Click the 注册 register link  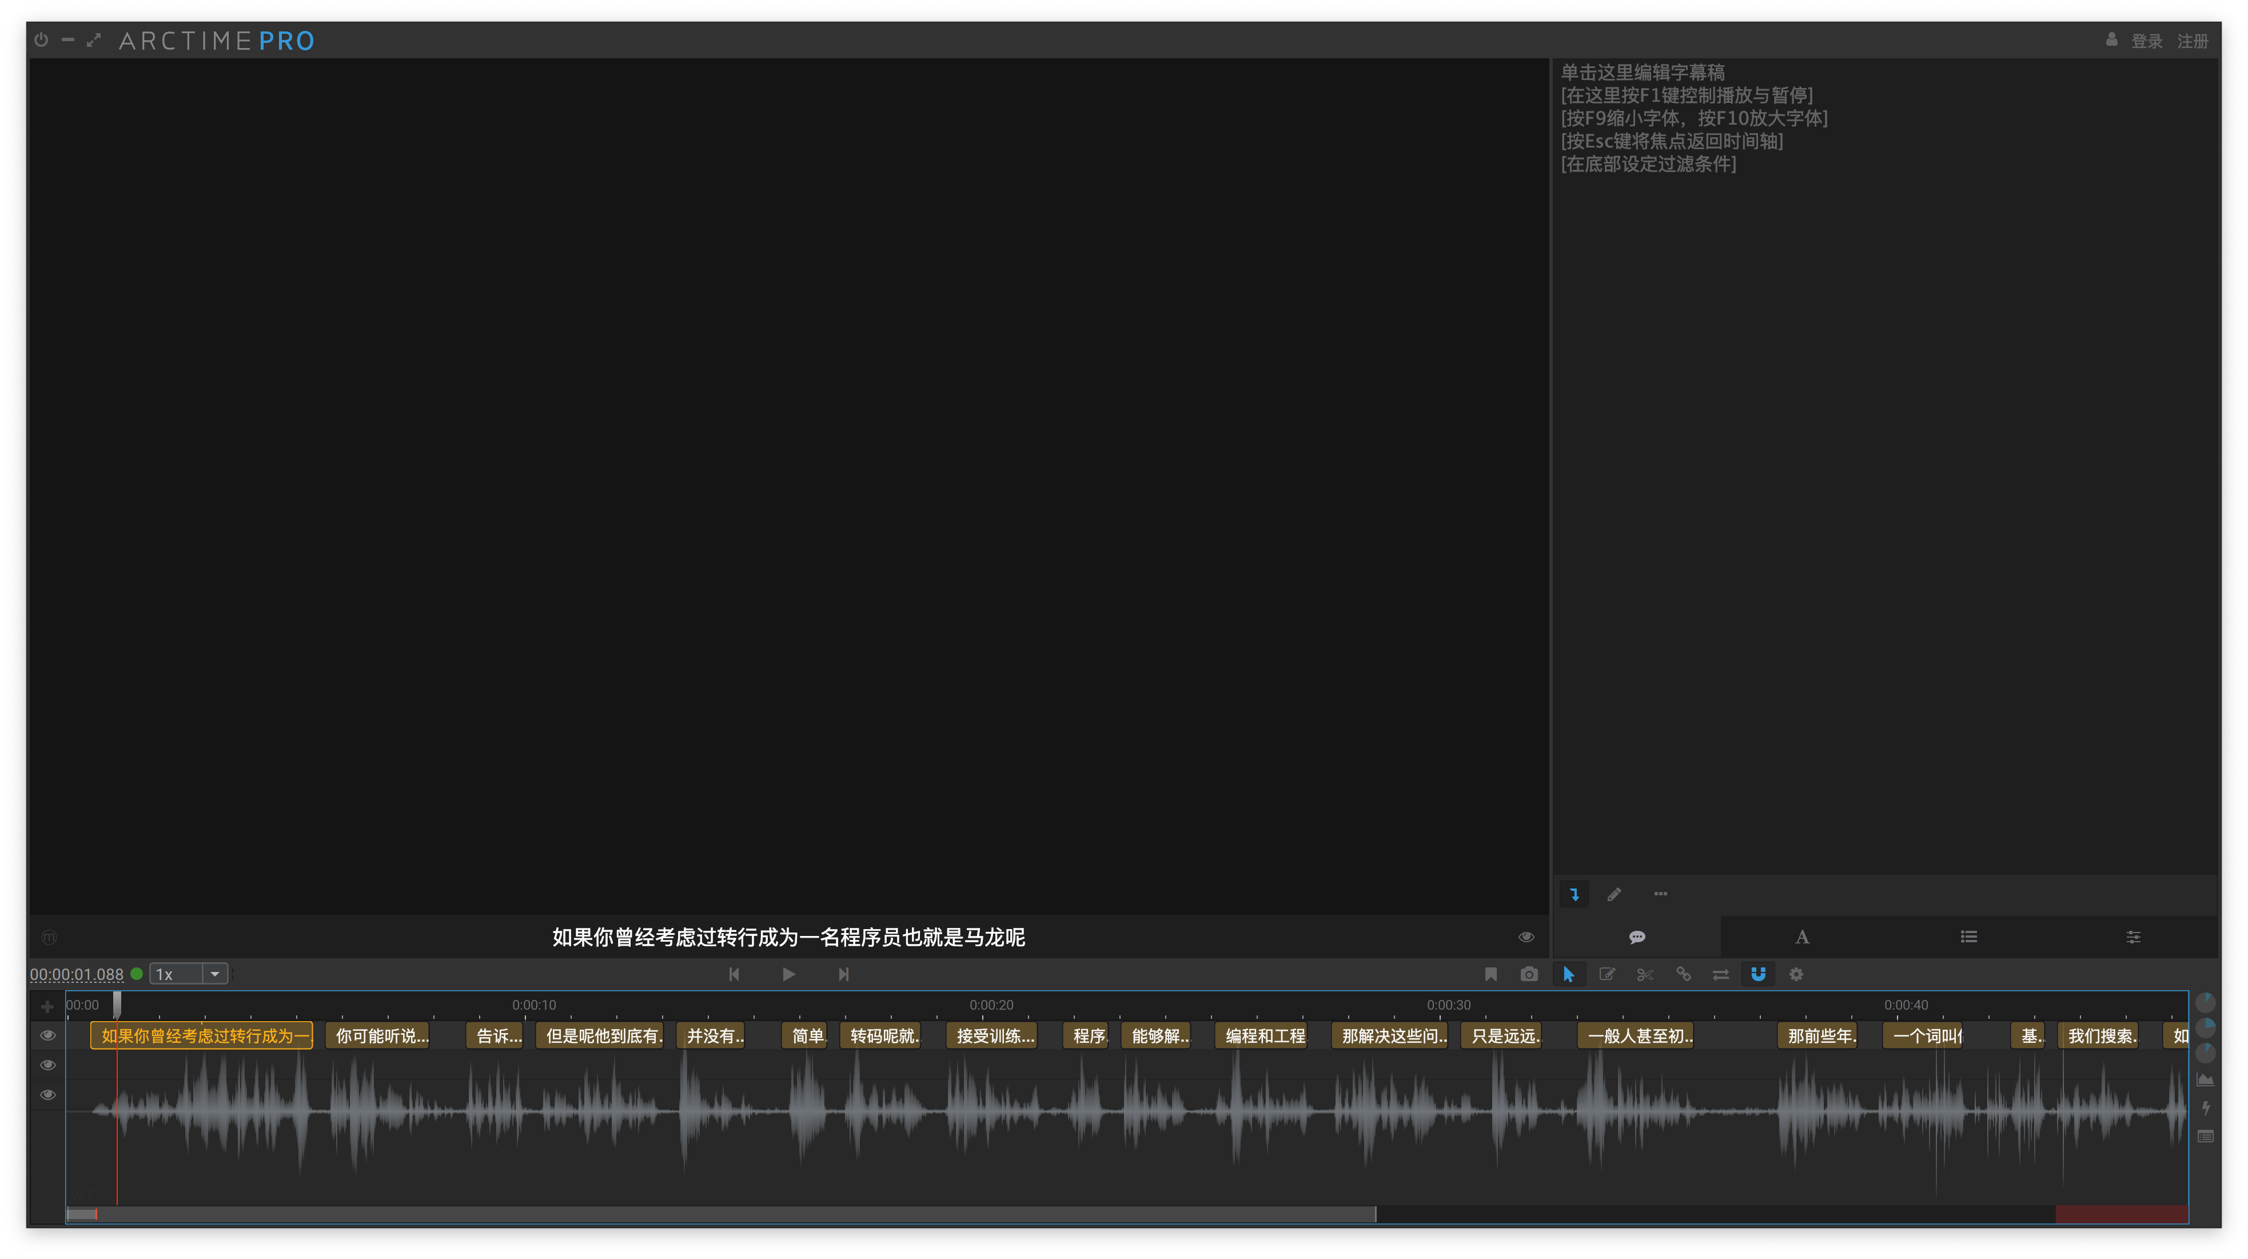click(x=2192, y=41)
